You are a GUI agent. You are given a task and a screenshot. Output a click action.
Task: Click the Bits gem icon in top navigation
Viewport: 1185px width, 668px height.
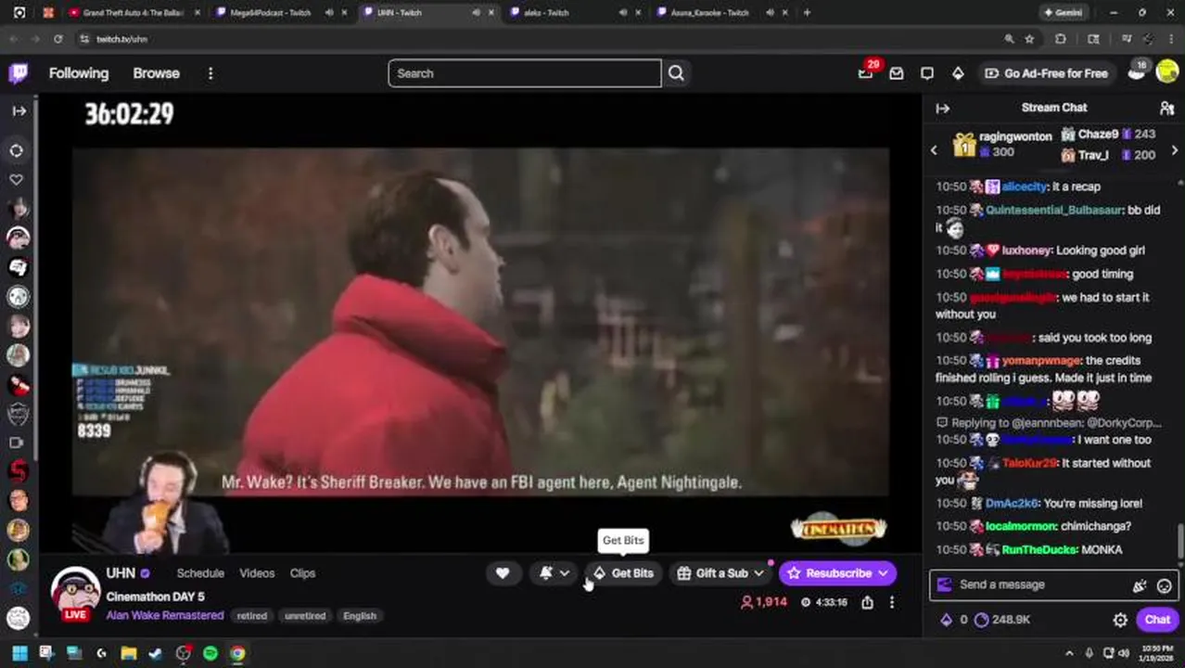click(958, 73)
